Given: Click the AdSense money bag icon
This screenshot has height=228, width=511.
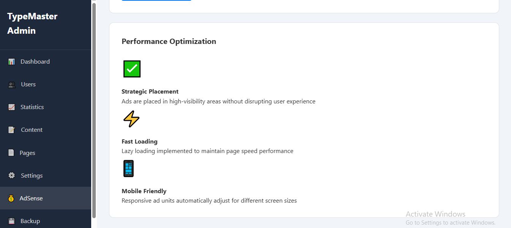Looking at the screenshot, I should click(11, 198).
